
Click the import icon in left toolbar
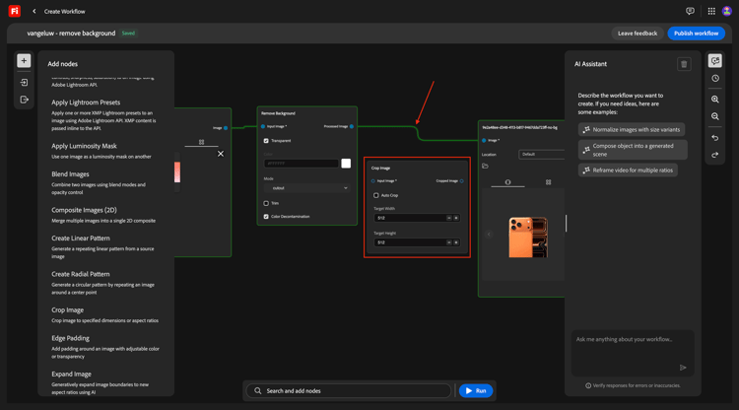[24, 83]
